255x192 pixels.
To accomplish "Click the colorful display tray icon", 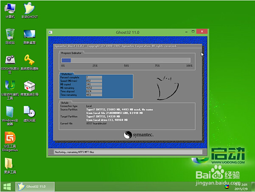I will click(x=227, y=186).
